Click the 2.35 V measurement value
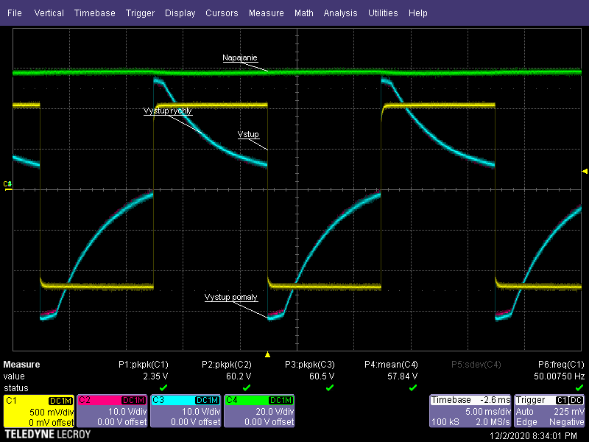This screenshot has height=442, width=589. tap(155, 376)
